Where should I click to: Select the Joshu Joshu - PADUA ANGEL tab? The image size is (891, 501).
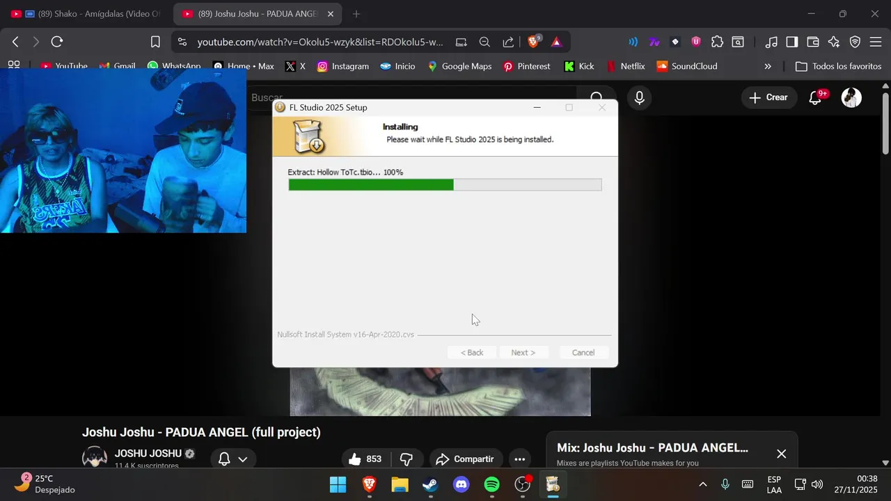coord(258,14)
